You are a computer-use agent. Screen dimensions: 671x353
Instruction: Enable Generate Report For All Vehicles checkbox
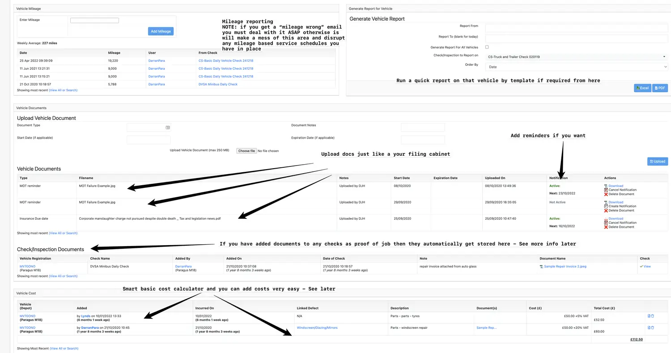pyautogui.click(x=487, y=47)
